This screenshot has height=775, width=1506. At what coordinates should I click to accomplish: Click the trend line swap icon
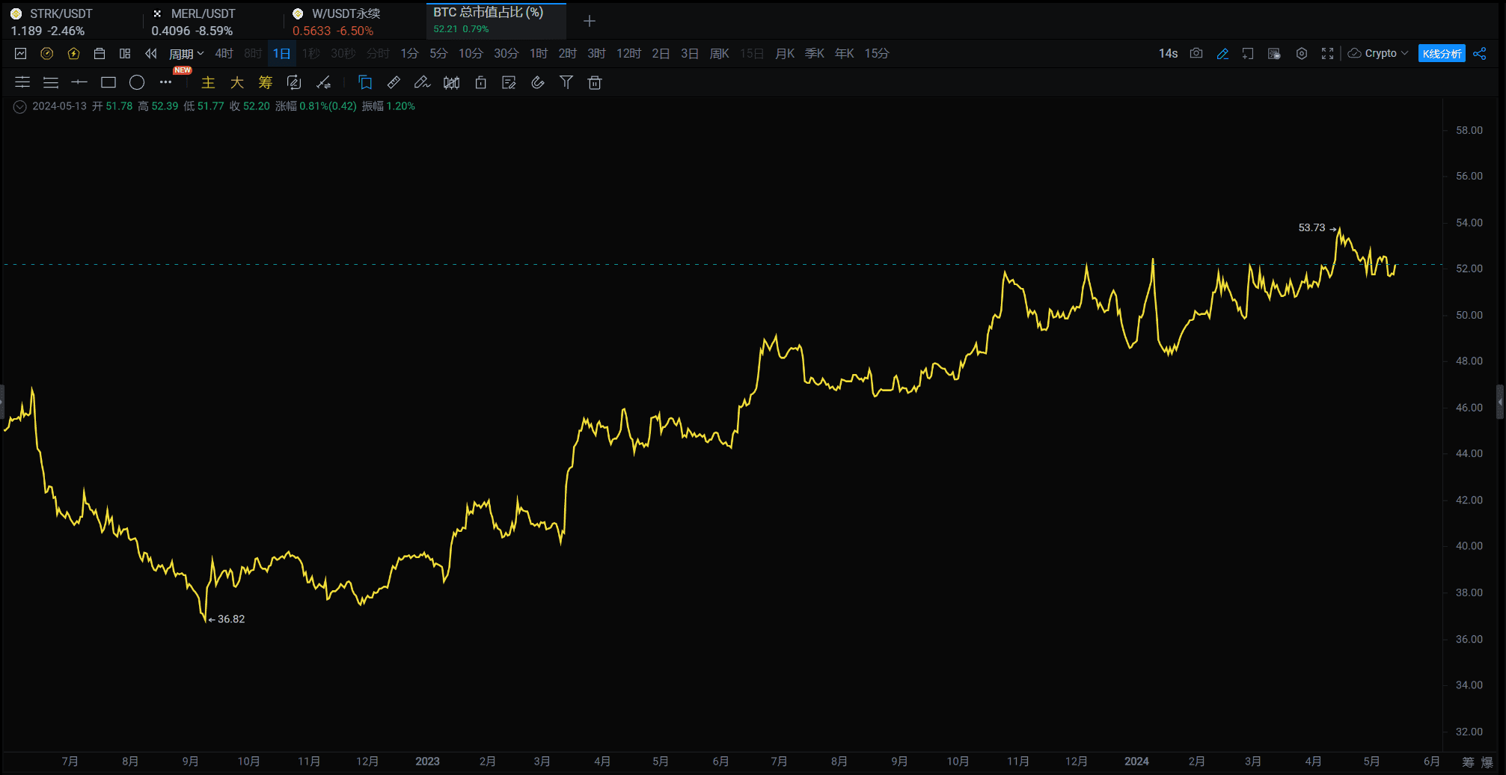pos(323,82)
